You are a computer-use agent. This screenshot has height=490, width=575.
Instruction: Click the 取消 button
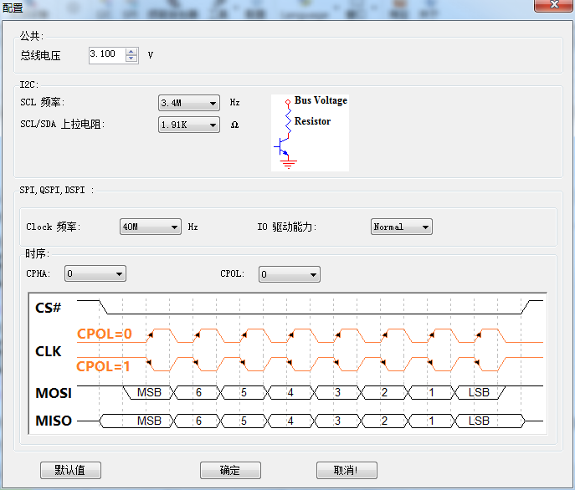click(x=346, y=470)
